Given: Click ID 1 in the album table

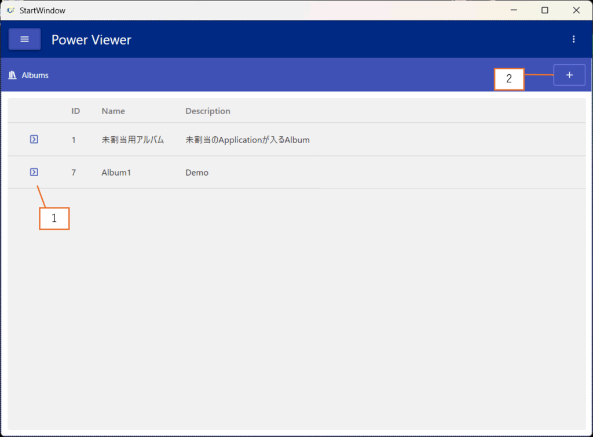Looking at the screenshot, I should (74, 140).
